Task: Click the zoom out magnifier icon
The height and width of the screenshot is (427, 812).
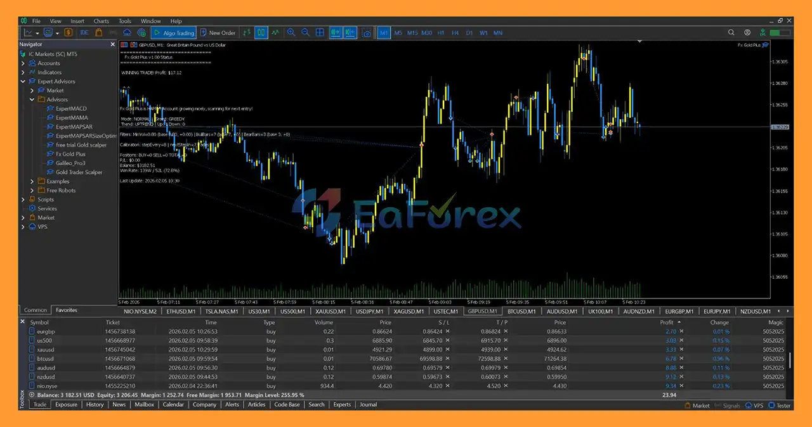Action: (305, 32)
